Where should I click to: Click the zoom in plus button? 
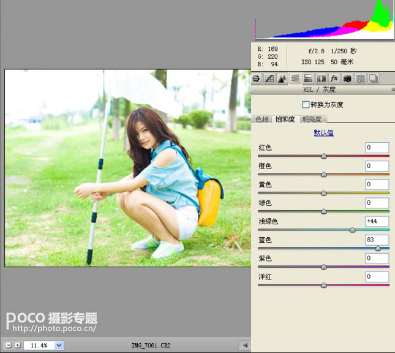[x=17, y=346]
